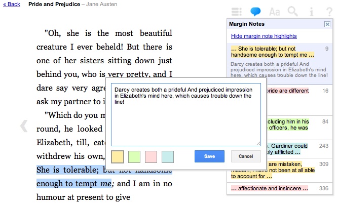The width and height of the screenshot is (337, 209).
Task: Click the book line 'humour at present to give'
Action: (84, 197)
